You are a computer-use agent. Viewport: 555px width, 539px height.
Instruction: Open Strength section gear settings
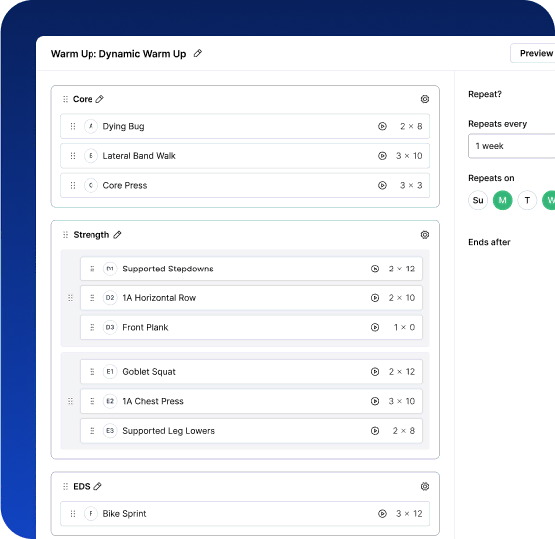coord(425,235)
